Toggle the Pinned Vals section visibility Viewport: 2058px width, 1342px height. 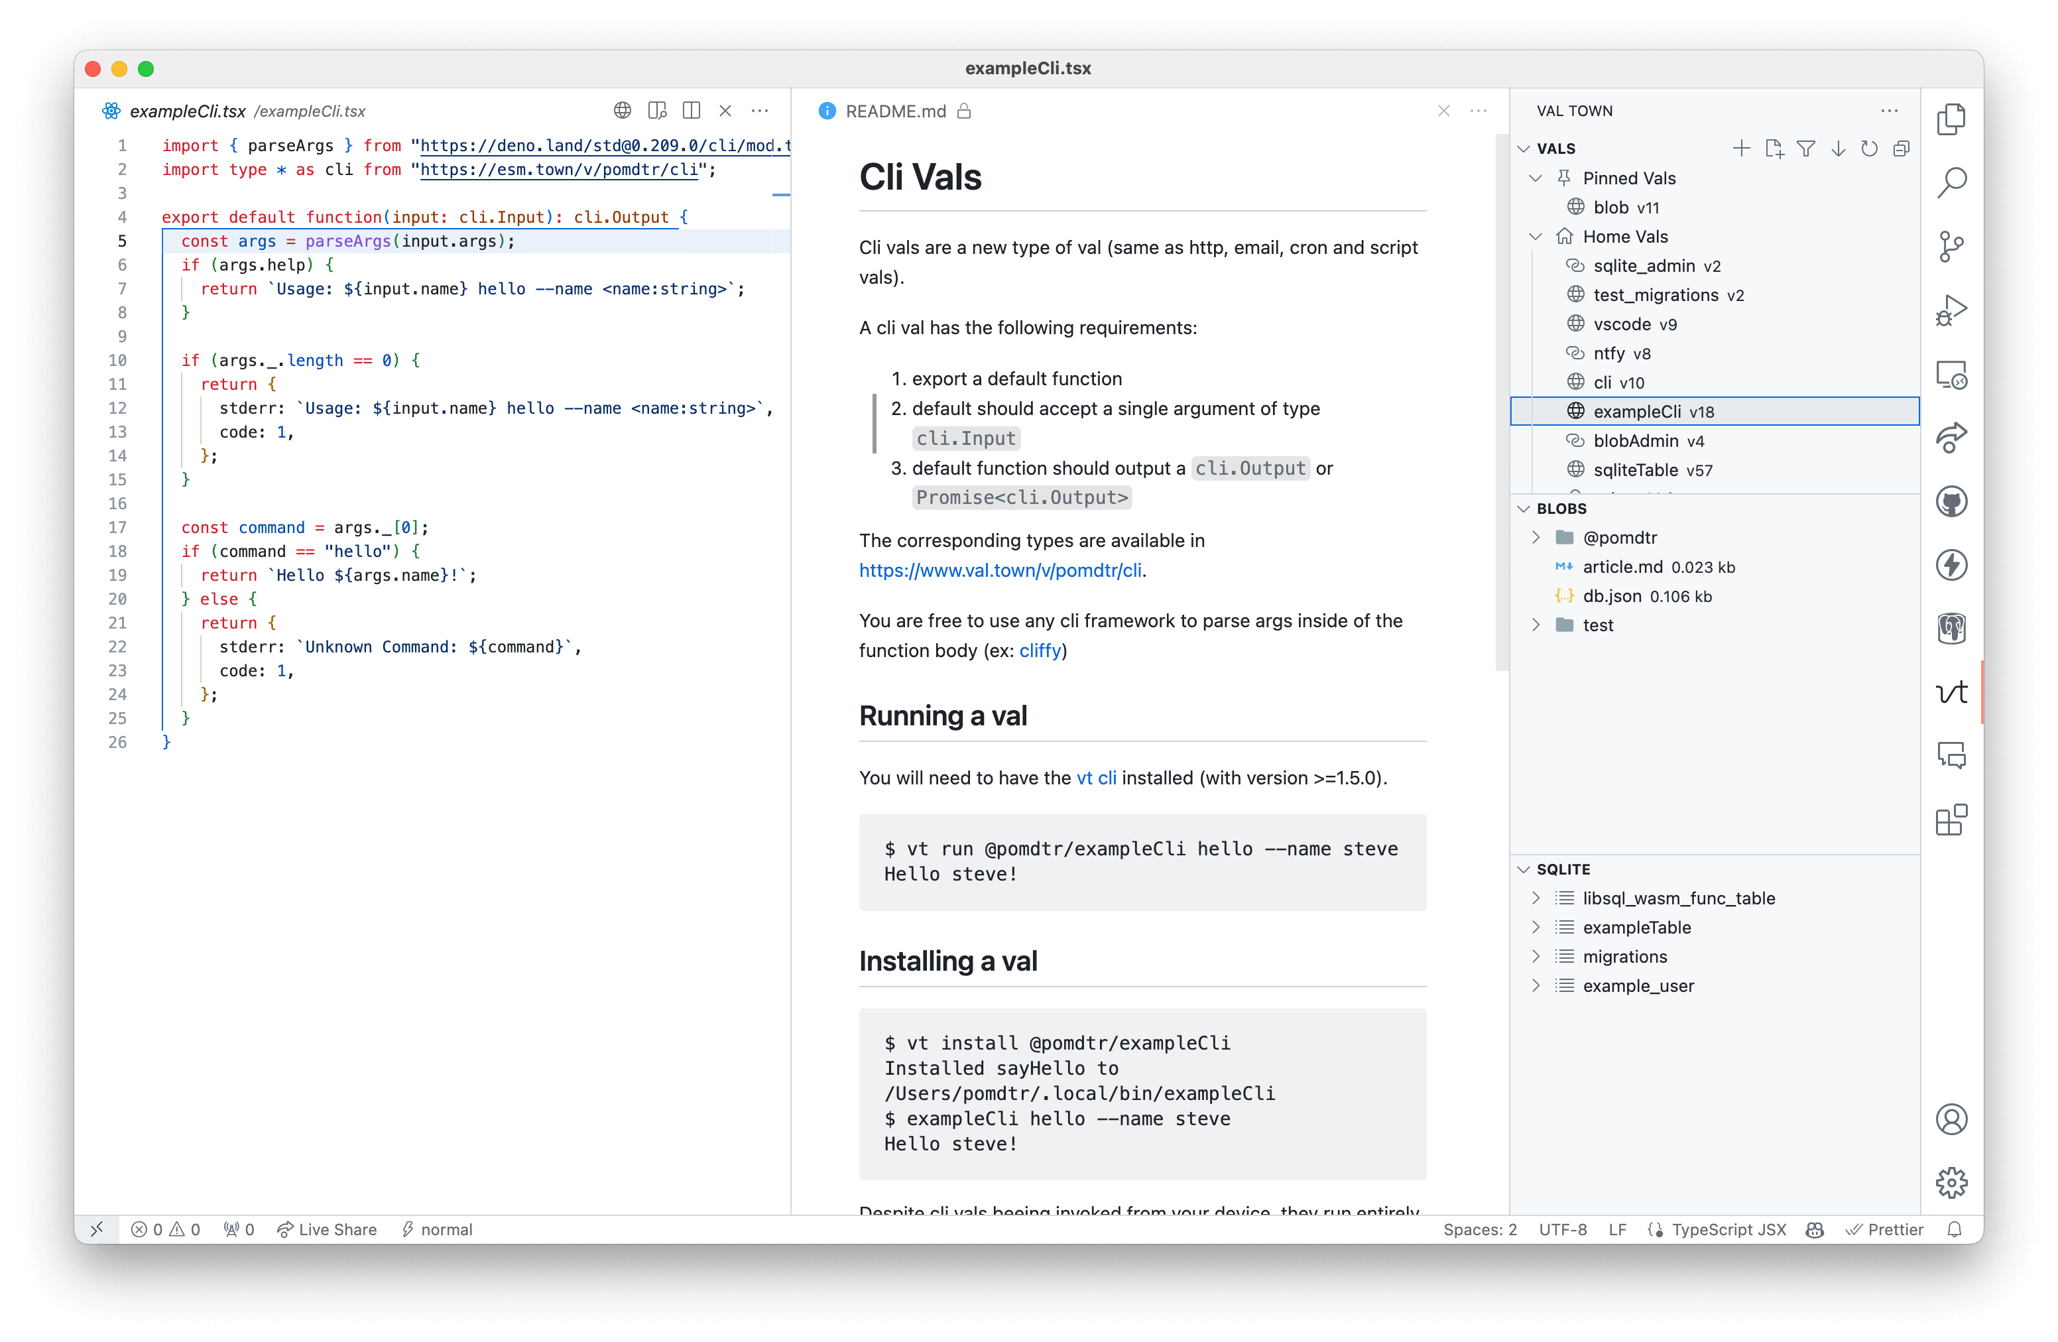[x=1538, y=177]
